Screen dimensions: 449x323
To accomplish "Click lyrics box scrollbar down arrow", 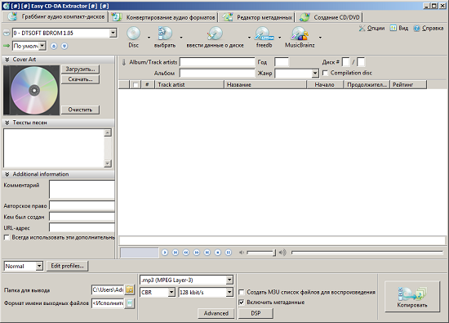I will [108, 164].
